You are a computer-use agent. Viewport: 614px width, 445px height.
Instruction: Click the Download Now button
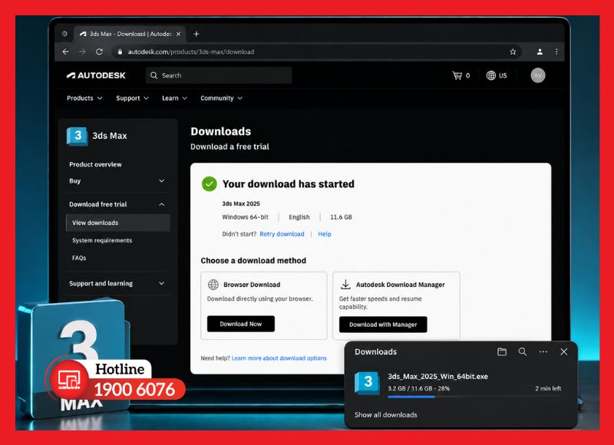tap(241, 324)
